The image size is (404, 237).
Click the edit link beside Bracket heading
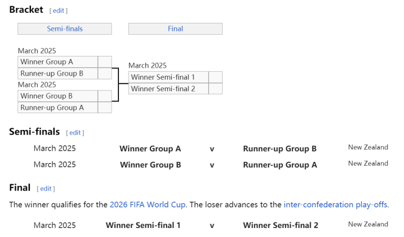point(58,11)
